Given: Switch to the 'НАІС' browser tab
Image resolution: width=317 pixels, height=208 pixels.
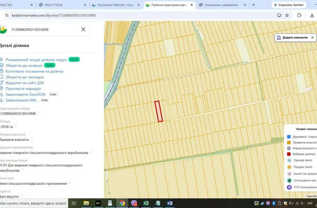Looking at the screenshot, I should point(17,5).
